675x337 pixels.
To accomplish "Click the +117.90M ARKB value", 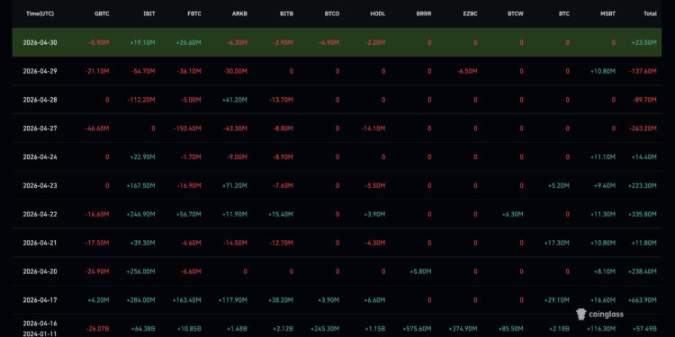I will click(x=233, y=300).
